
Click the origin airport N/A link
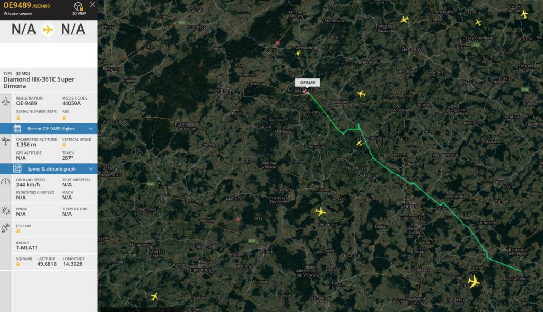(x=23, y=29)
